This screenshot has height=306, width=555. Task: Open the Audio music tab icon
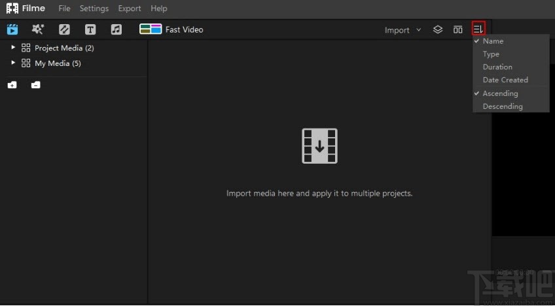(116, 29)
